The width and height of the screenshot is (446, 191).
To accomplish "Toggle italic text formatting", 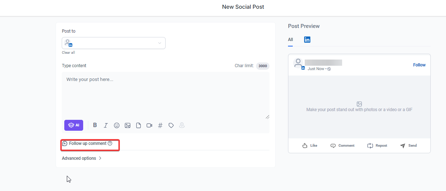I will (106, 125).
